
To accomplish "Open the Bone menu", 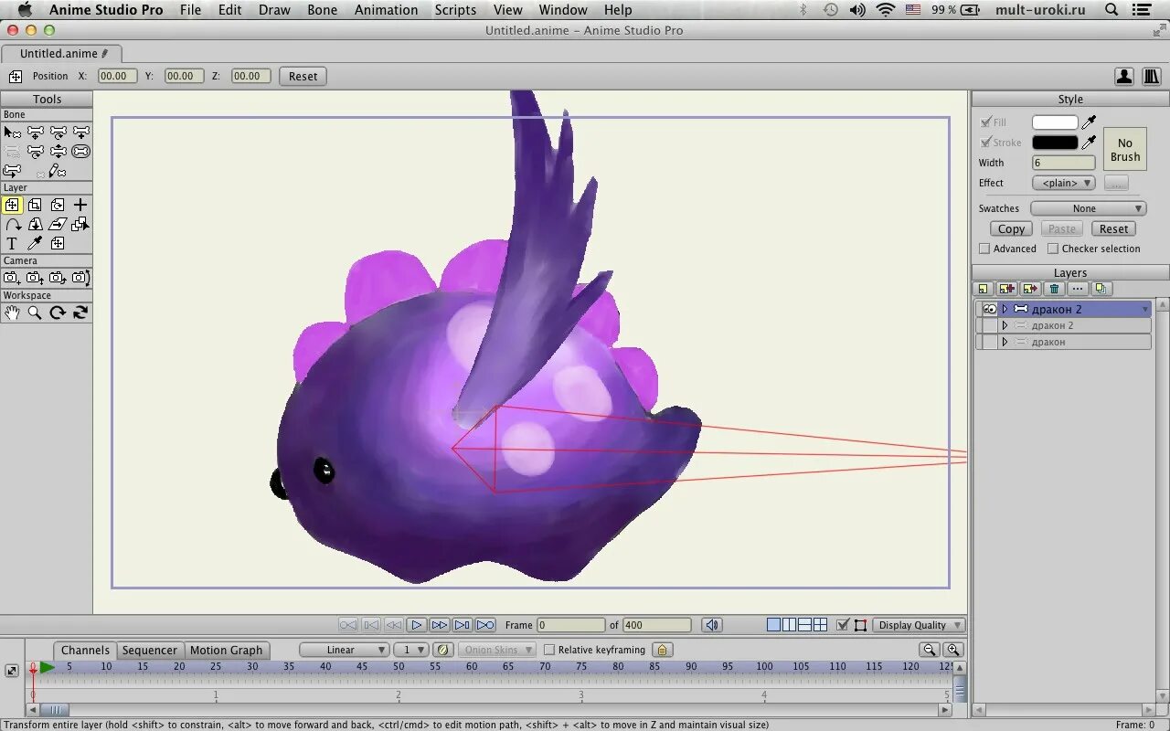I will [x=322, y=10].
